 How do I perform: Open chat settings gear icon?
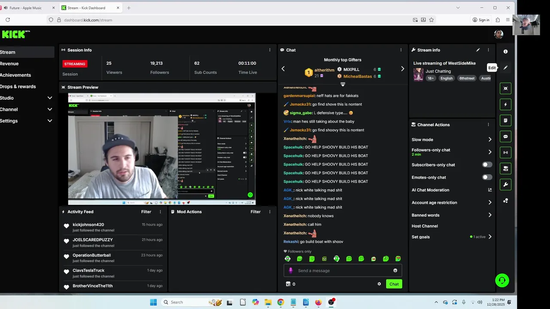pyautogui.click(x=379, y=284)
